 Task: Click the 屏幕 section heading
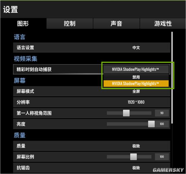coord(20,81)
